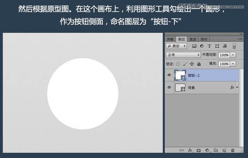Viewport: 248px width, 158px height.
Task: Select the 背景 layer thumbnail
Action: pyautogui.click(x=180, y=88)
